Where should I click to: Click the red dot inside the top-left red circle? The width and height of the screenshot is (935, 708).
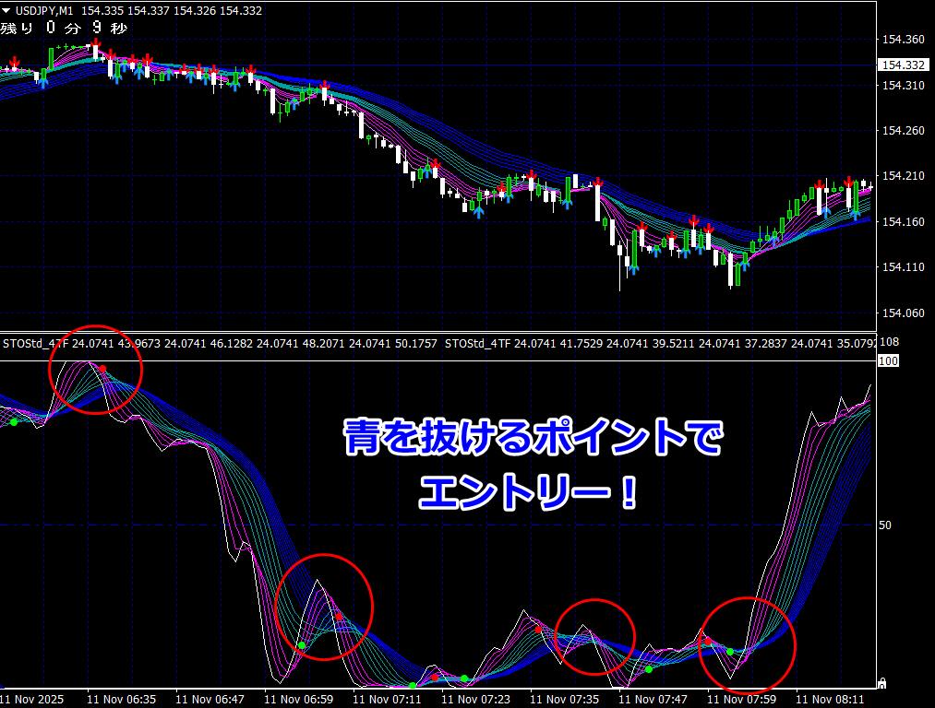(x=103, y=369)
